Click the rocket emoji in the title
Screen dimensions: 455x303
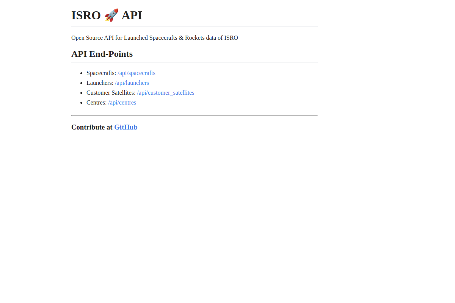click(111, 16)
